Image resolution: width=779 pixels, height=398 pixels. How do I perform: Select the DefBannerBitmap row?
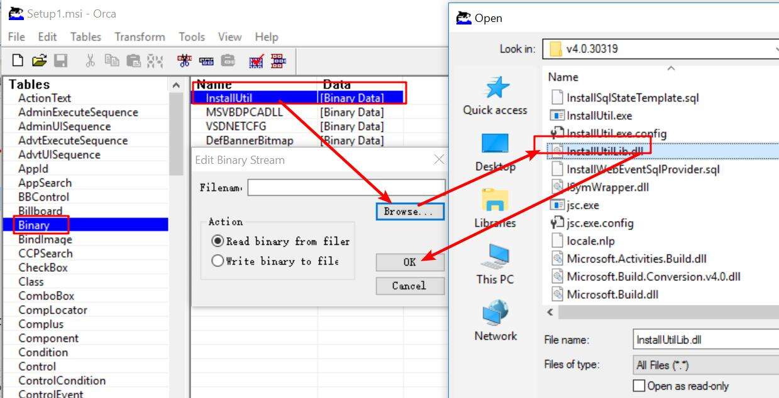(x=297, y=140)
